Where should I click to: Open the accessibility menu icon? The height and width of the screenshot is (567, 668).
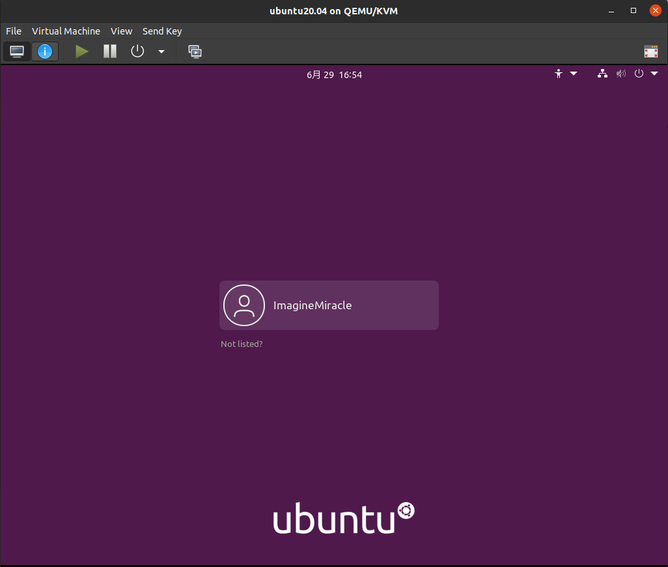point(559,74)
